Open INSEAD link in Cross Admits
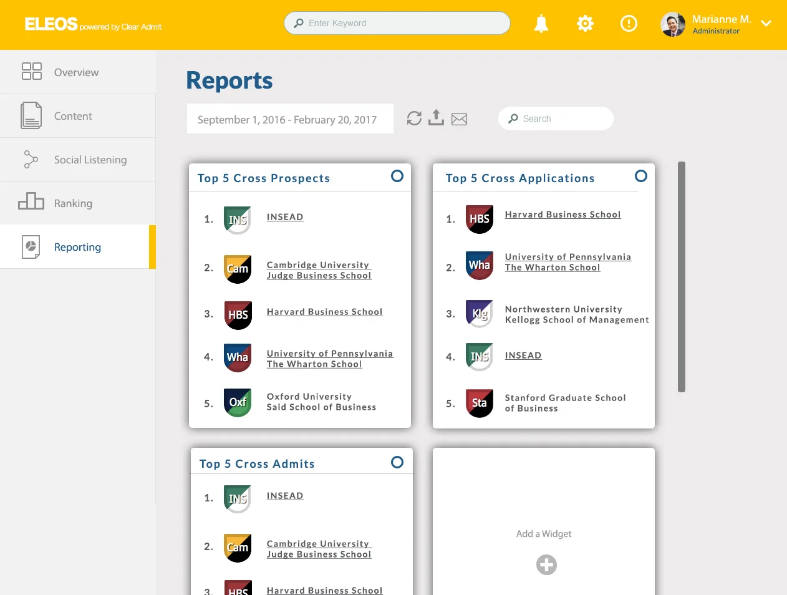The width and height of the screenshot is (787, 595). pyautogui.click(x=285, y=496)
